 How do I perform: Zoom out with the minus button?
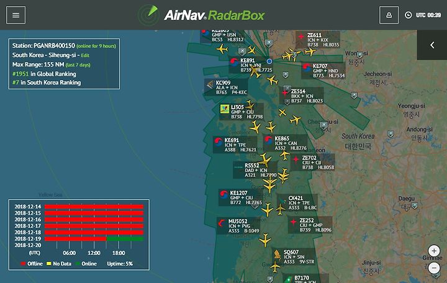[x=434, y=268]
